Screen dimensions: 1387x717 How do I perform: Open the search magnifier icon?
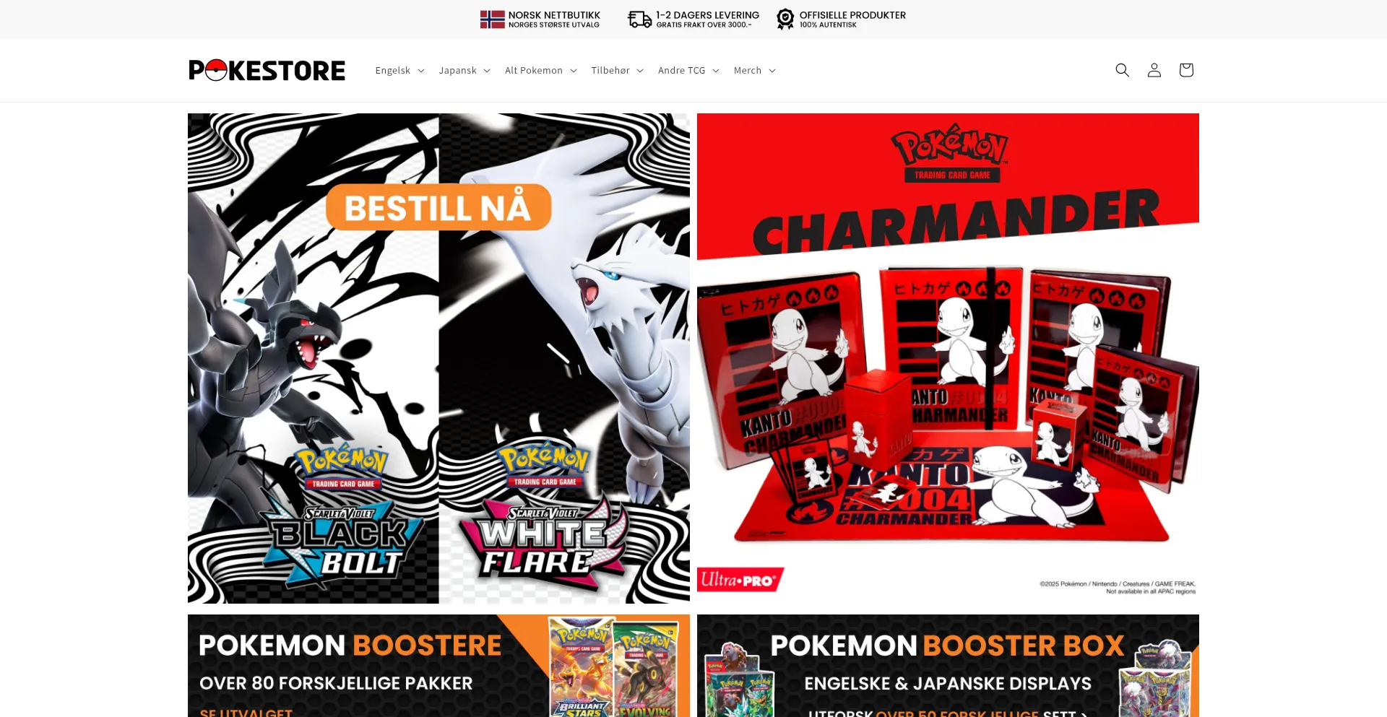(1122, 70)
